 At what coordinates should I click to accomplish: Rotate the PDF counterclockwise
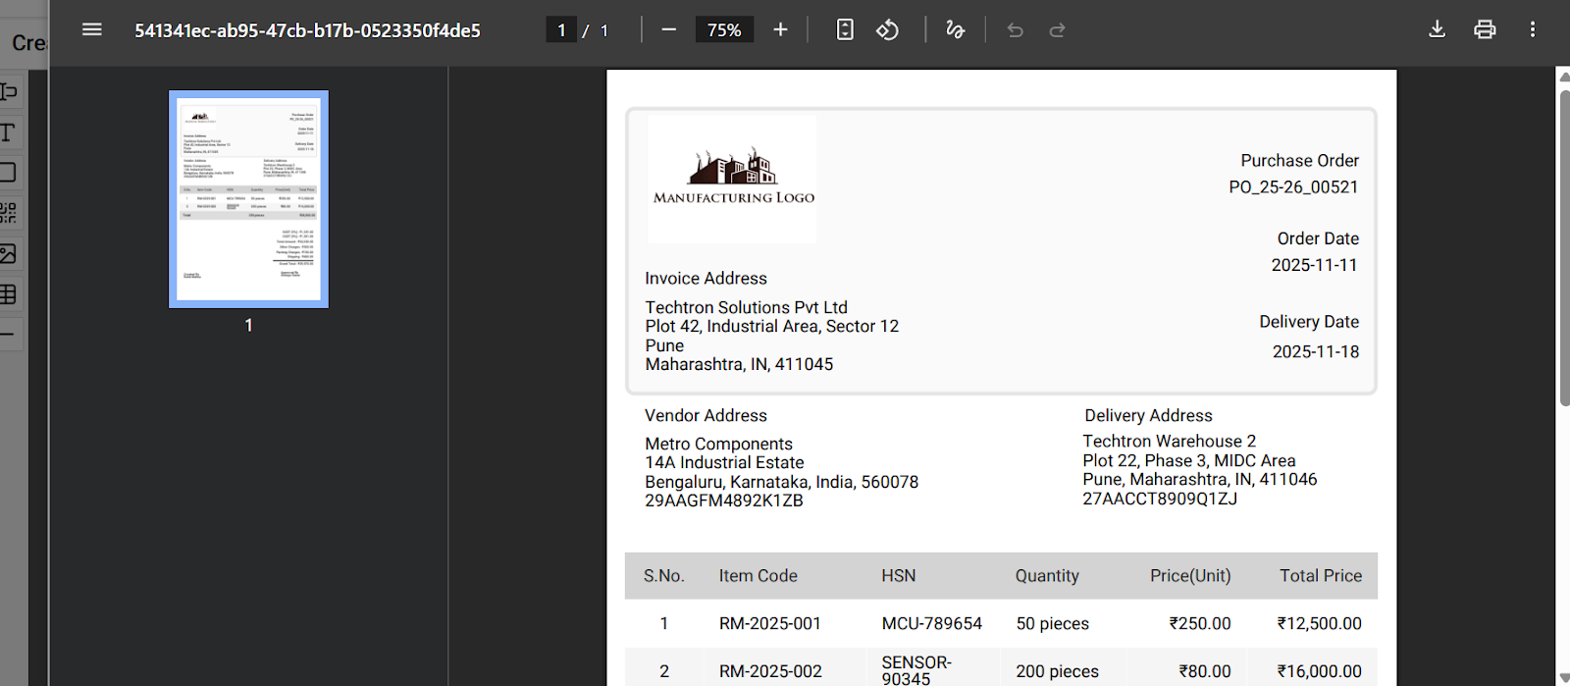[888, 29]
